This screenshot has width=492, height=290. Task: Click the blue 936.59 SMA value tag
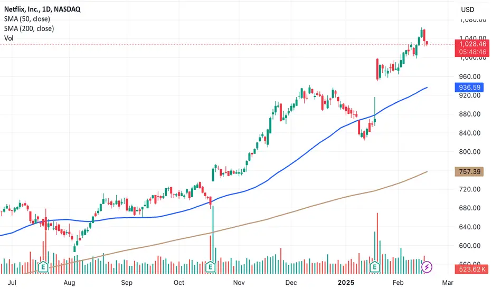[x=469, y=88]
